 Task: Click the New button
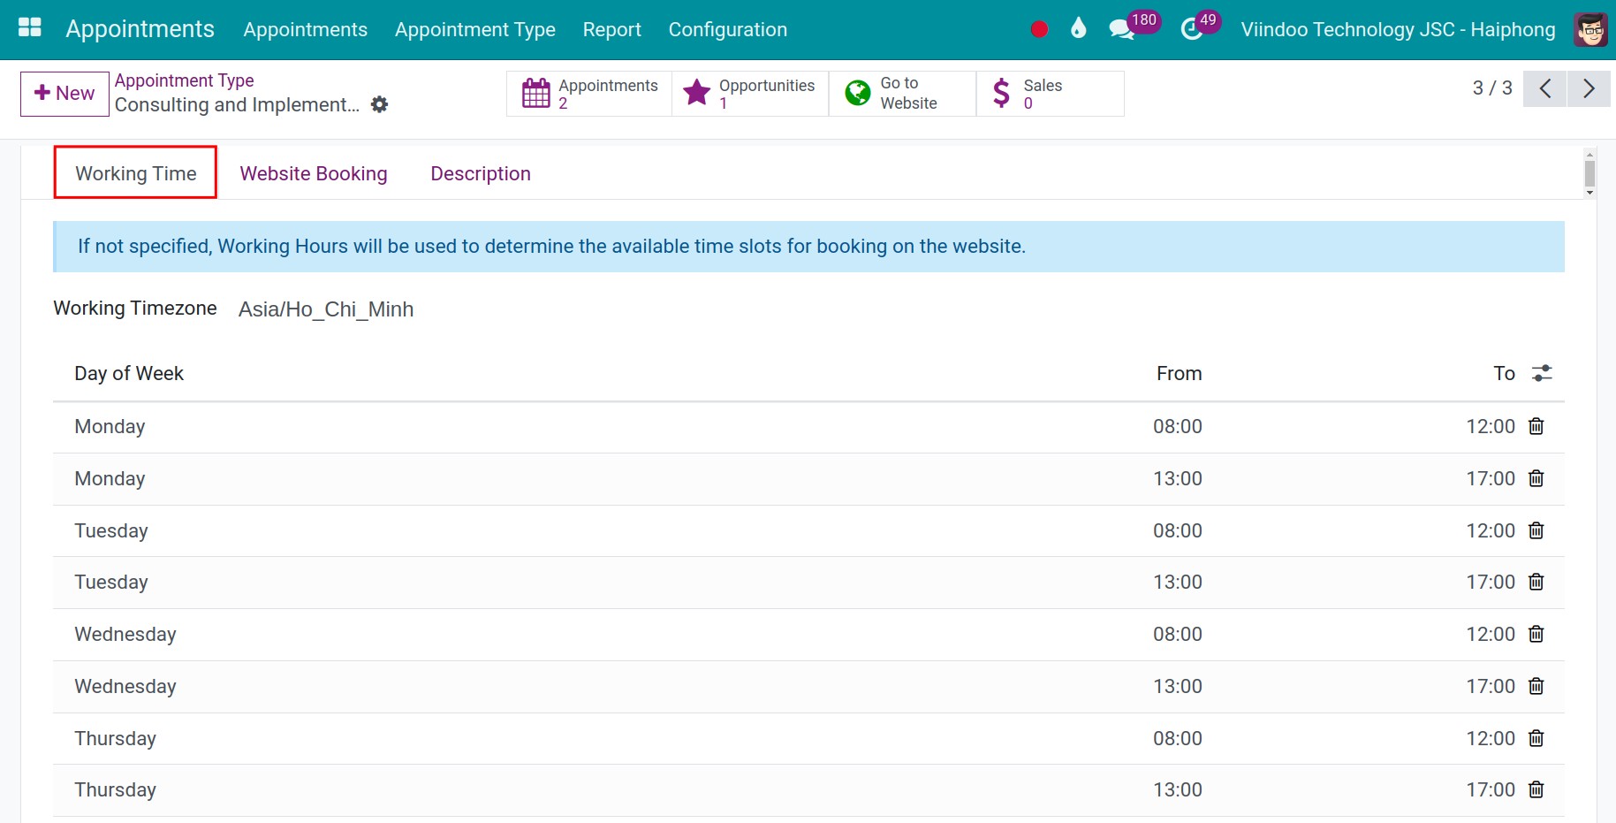click(64, 93)
